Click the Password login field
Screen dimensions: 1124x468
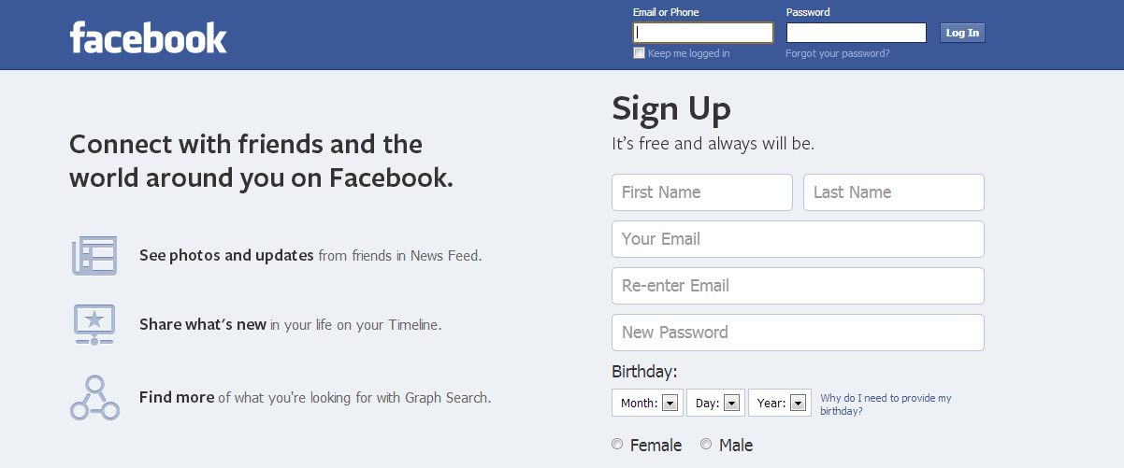(857, 33)
